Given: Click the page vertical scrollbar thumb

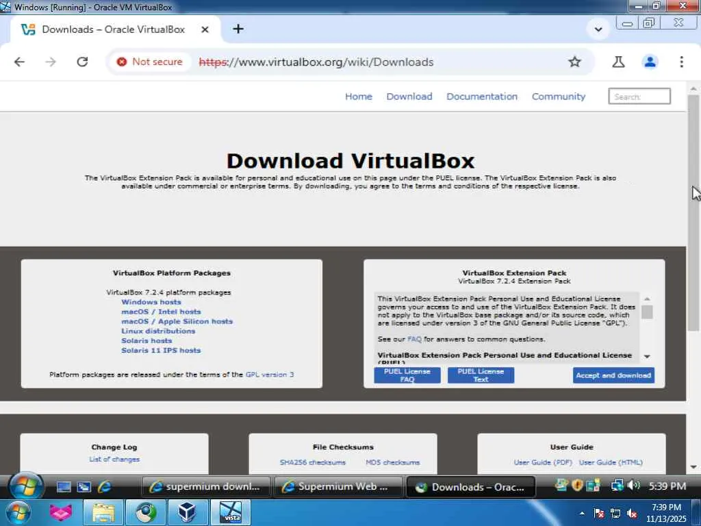Looking at the screenshot, I should [x=693, y=212].
